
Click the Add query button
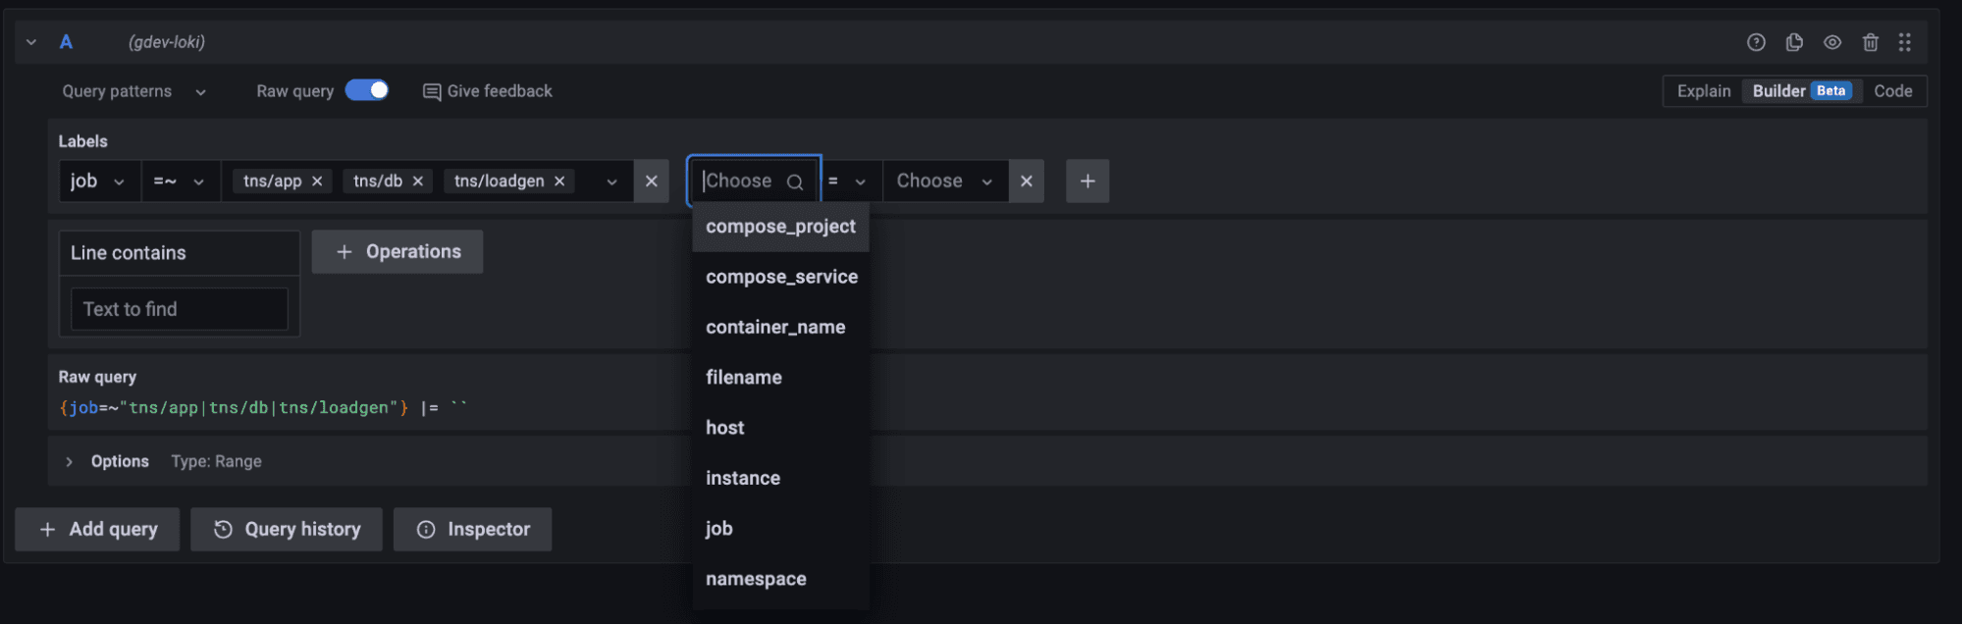[x=97, y=529]
